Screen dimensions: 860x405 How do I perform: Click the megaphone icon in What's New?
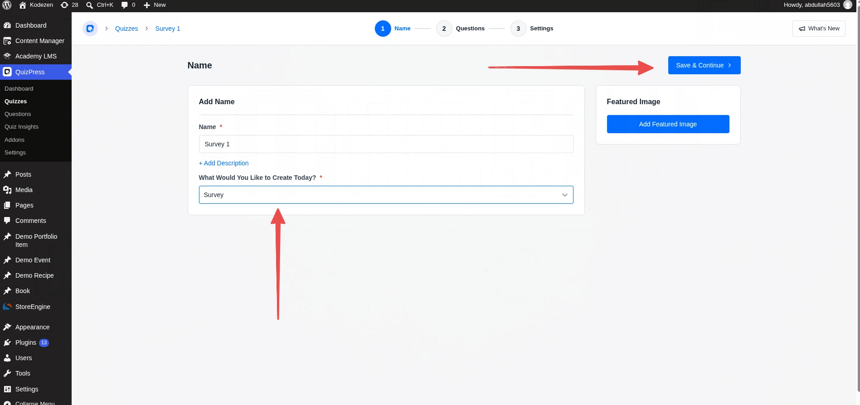coord(802,29)
